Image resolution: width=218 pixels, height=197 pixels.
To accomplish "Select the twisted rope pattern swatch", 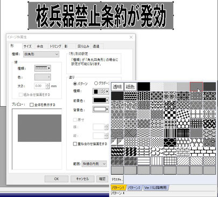I will [117, 151].
